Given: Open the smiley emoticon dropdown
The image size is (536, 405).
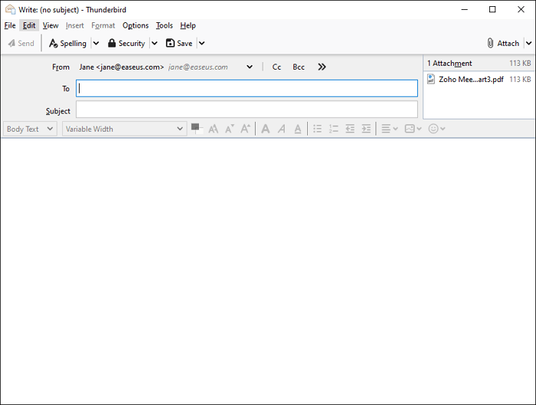Looking at the screenshot, I should pyautogui.click(x=436, y=129).
